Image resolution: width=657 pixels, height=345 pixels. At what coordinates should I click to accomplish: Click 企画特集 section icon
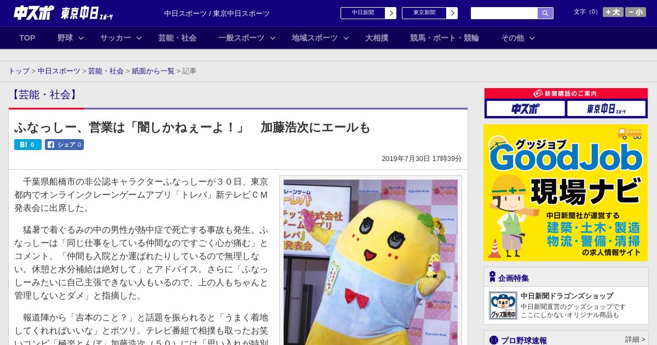pos(492,277)
